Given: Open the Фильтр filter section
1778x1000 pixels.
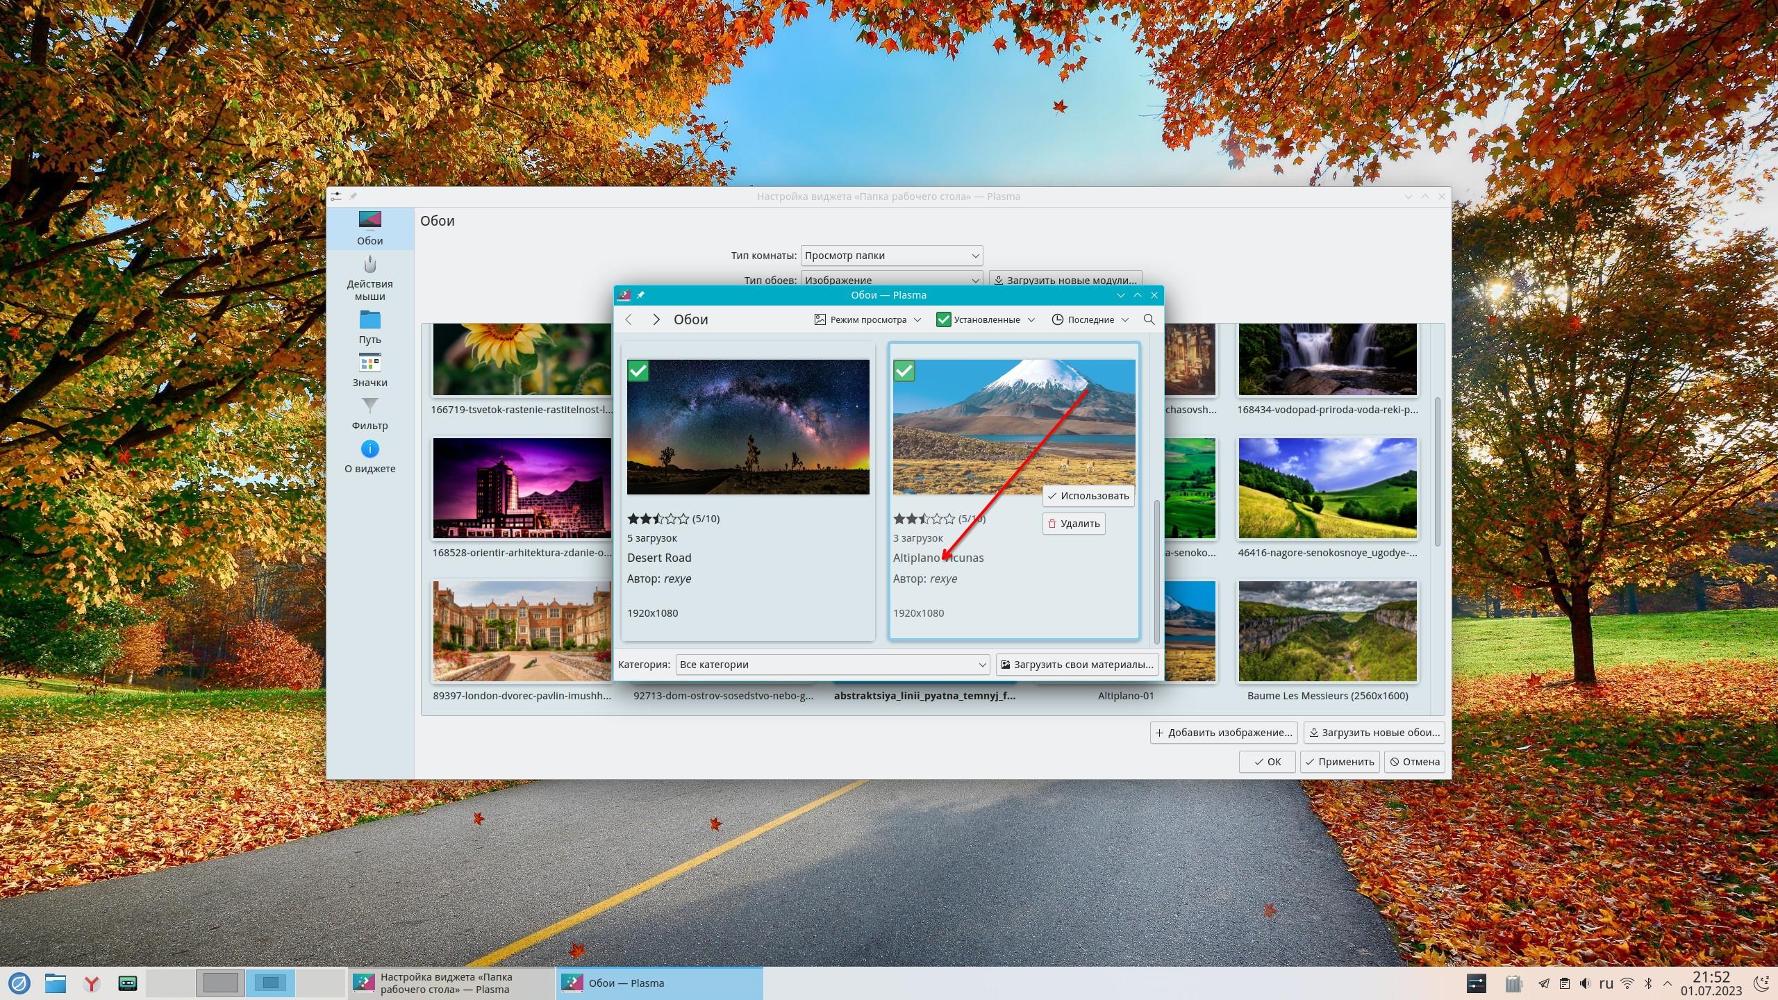Looking at the screenshot, I should [369, 413].
